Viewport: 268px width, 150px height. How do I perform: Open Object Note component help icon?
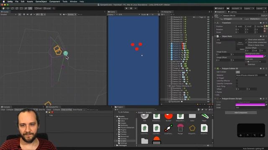click(x=260, y=36)
